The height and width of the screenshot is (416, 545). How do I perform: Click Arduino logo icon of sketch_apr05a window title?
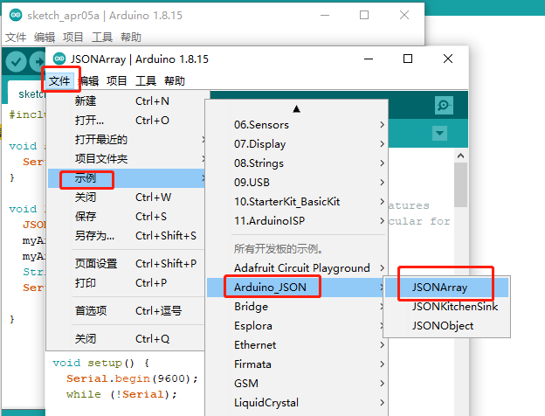tap(16, 15)
